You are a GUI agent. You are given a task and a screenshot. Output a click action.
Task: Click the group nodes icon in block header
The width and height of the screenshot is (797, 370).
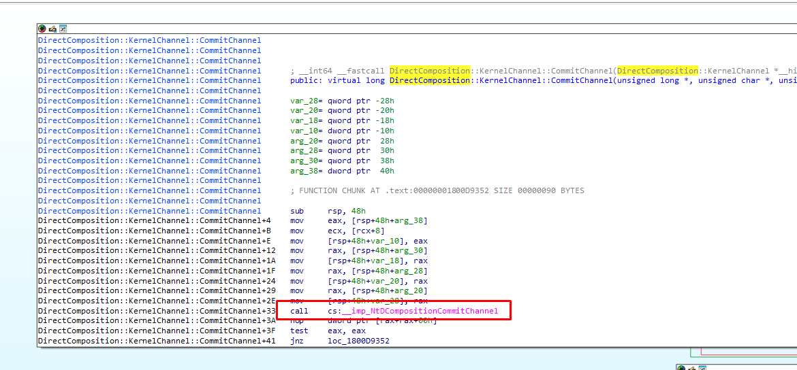pyautogui.click(x=63, y=29)
